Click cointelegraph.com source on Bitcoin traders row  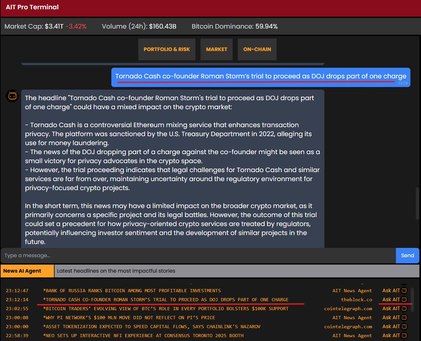click(x=348, y=308)
